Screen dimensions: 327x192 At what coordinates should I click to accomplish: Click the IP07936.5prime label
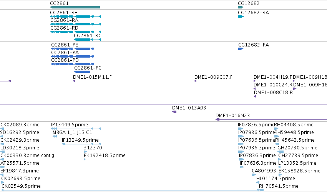[257, 132]
